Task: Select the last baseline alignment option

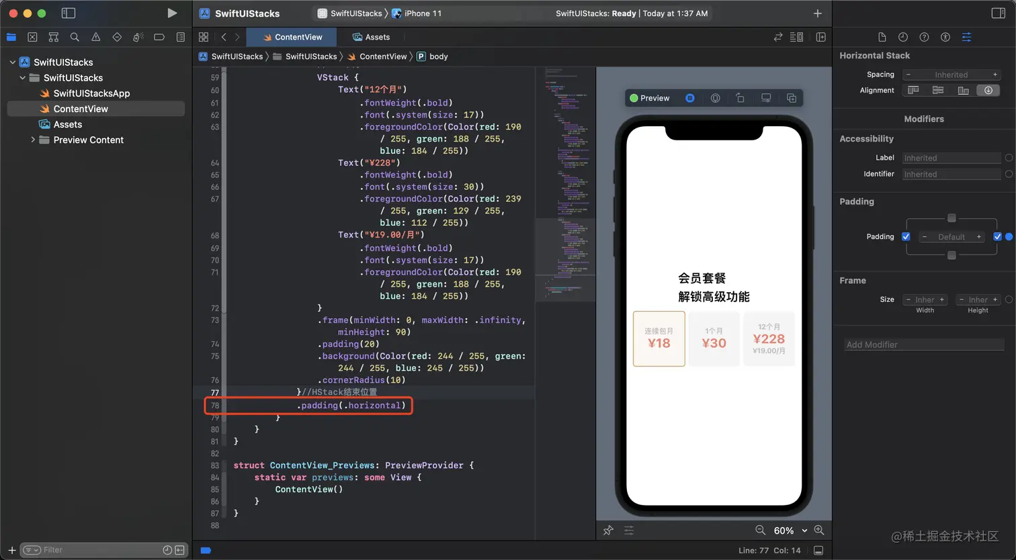Action: 988,90
